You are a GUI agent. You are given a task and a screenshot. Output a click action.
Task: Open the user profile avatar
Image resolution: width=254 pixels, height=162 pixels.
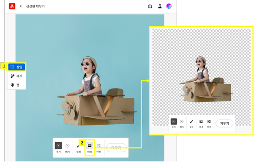169,6
